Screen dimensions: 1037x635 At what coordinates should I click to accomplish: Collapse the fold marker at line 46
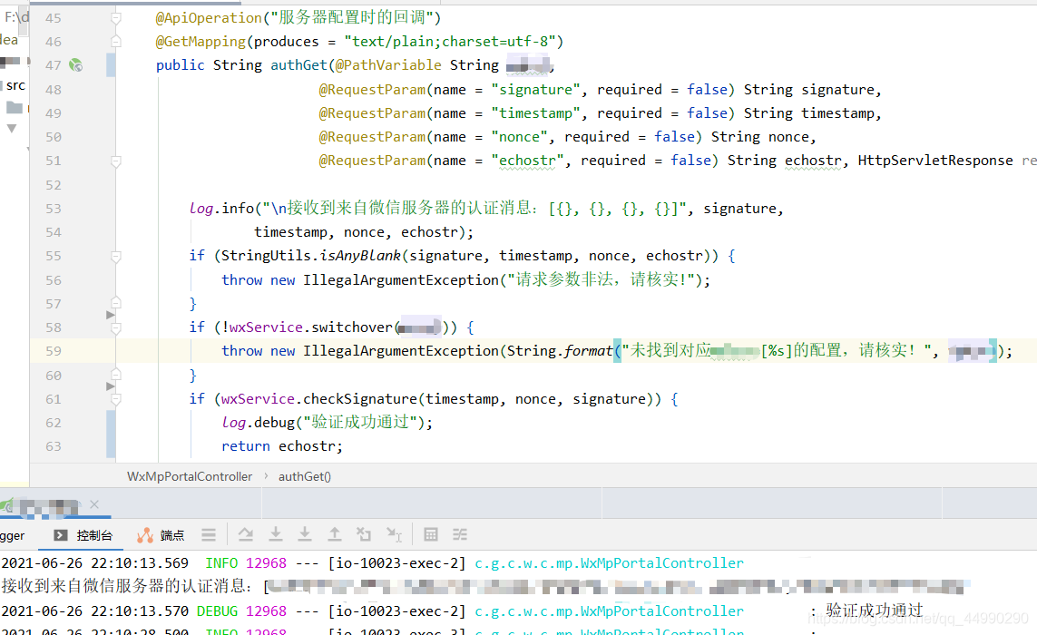click(x=116, y=42)
